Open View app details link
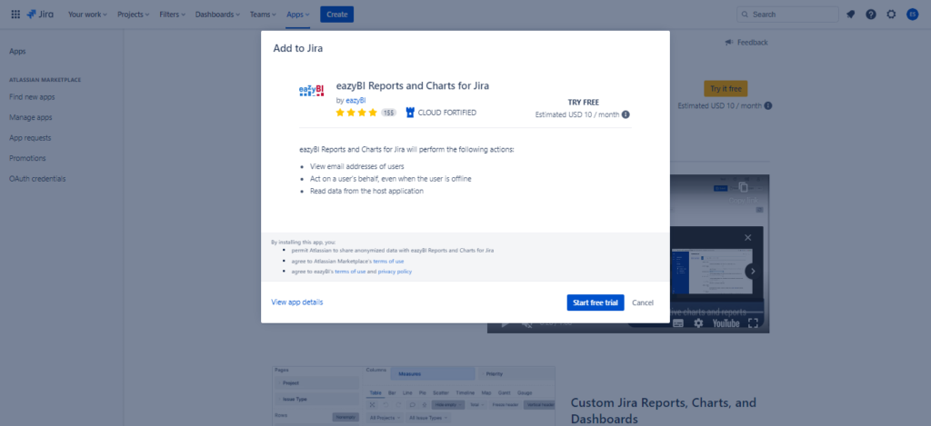Screen dimensions: 931x426 297,302
